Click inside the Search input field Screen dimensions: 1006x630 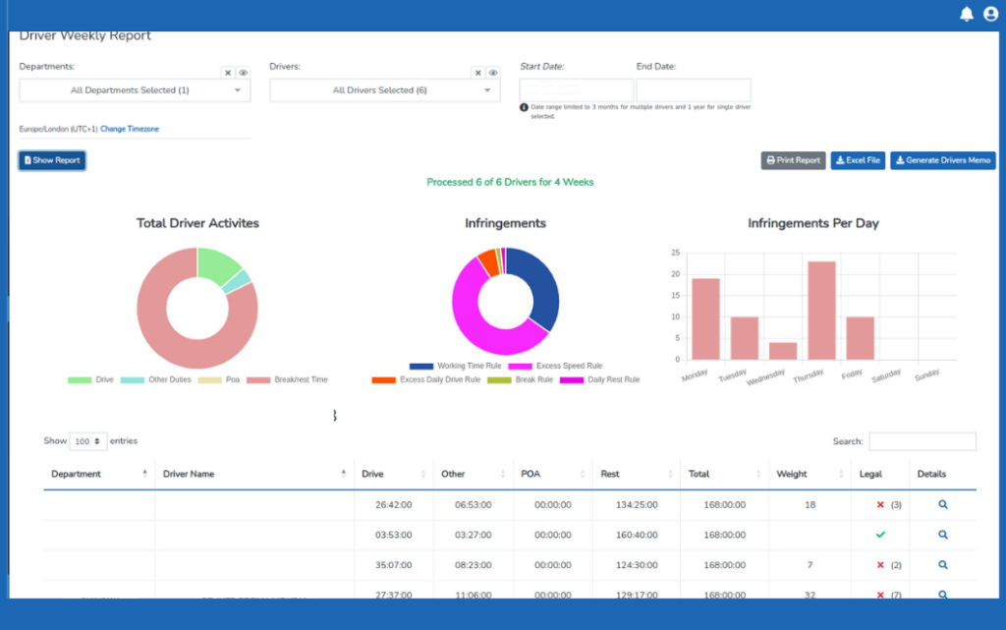pos(922,440)
